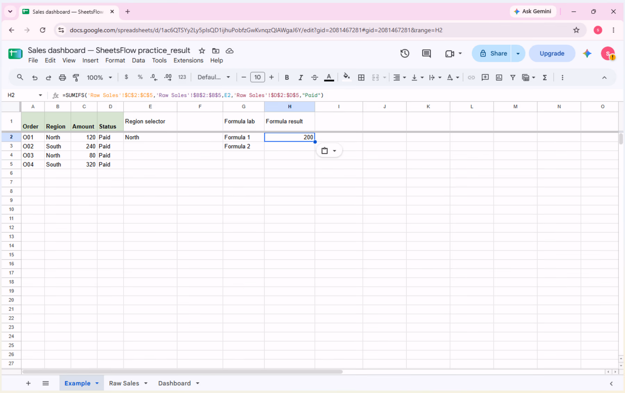The height and width of the screenshot is (393, 625).
Task: Insert a chart
Action: tap(499, 77)
